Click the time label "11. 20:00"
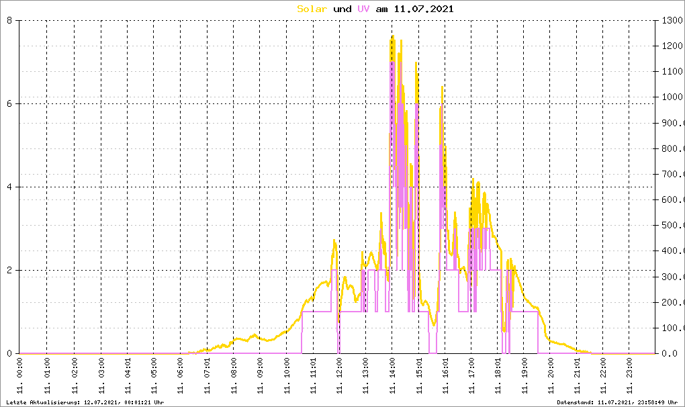 tap(551, 375)
